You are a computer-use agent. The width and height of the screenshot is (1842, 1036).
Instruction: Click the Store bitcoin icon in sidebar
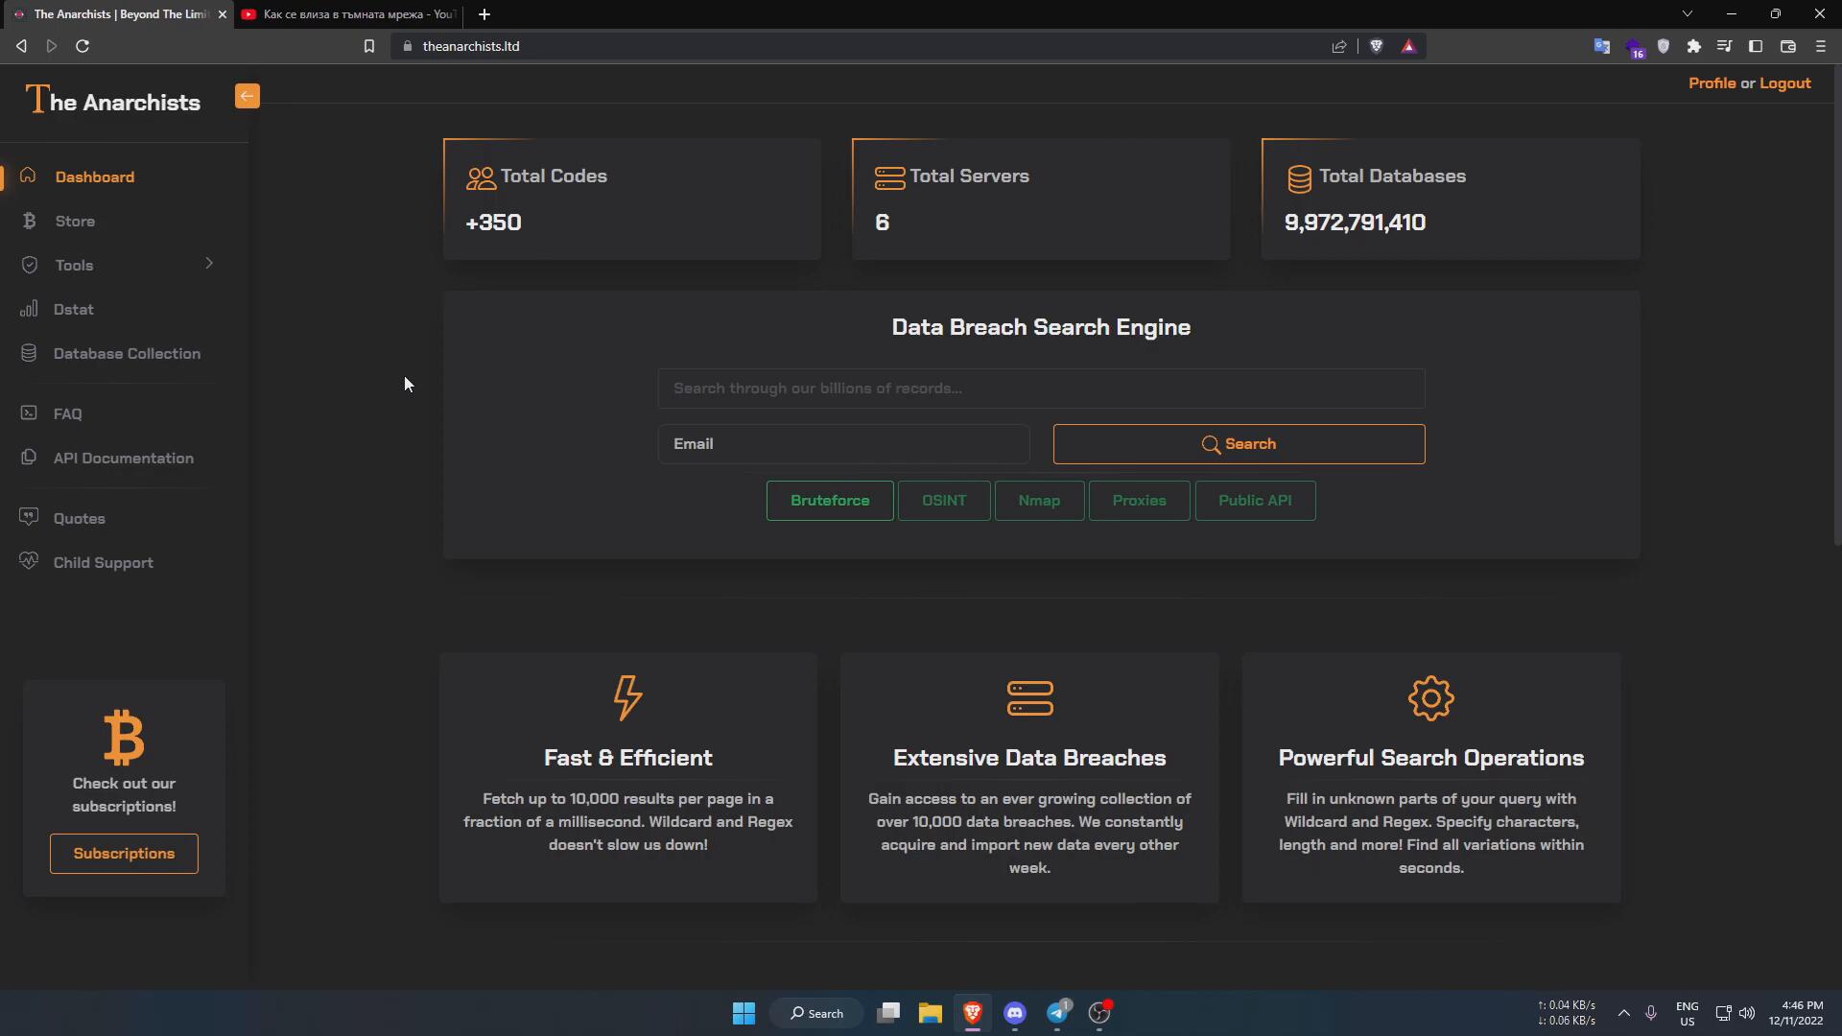pyautogui.click(x=29, y=221)
